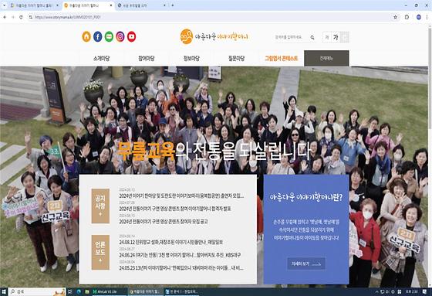Expand the 공지사항 + more button
This screenshot has width=432, height=296.
coord(100,206)
